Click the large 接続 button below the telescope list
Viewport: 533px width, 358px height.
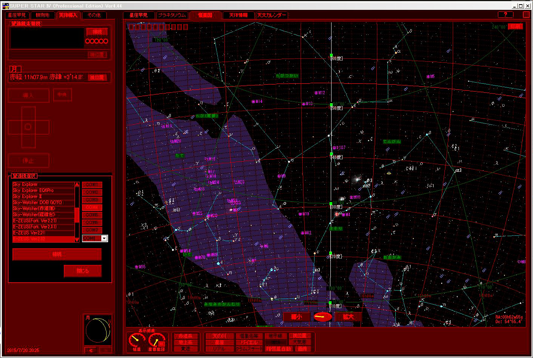pyautogui.click(x=57, y=254)
